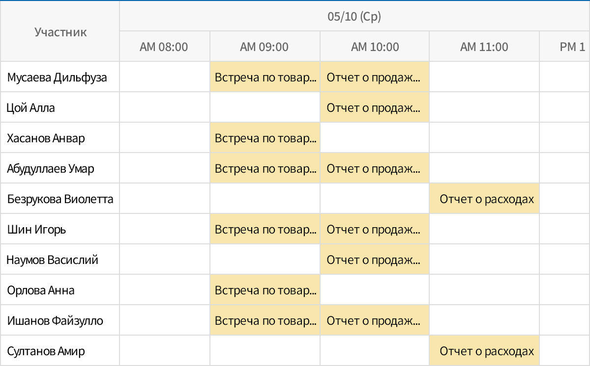Viewport: 590px width, 366px height.
Task: Open Мусаева Дильфуза's 'Встреча по товар...' event
Action: click(265, 77)
